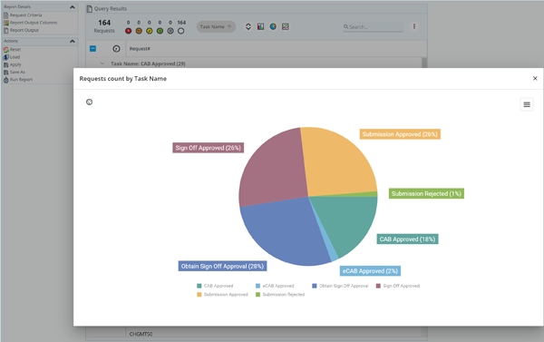Click the Reset action
This screenshot has width=544, height=342.
click(12, 50)
